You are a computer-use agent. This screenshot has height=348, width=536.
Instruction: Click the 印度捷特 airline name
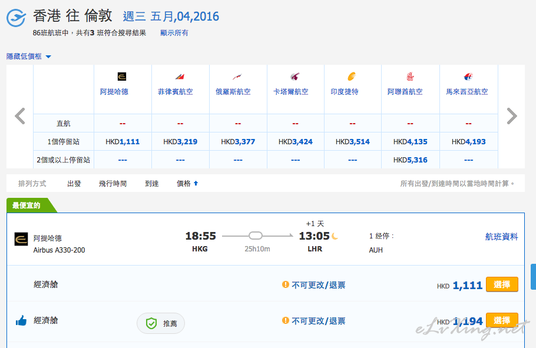click(x=345, y=92)
